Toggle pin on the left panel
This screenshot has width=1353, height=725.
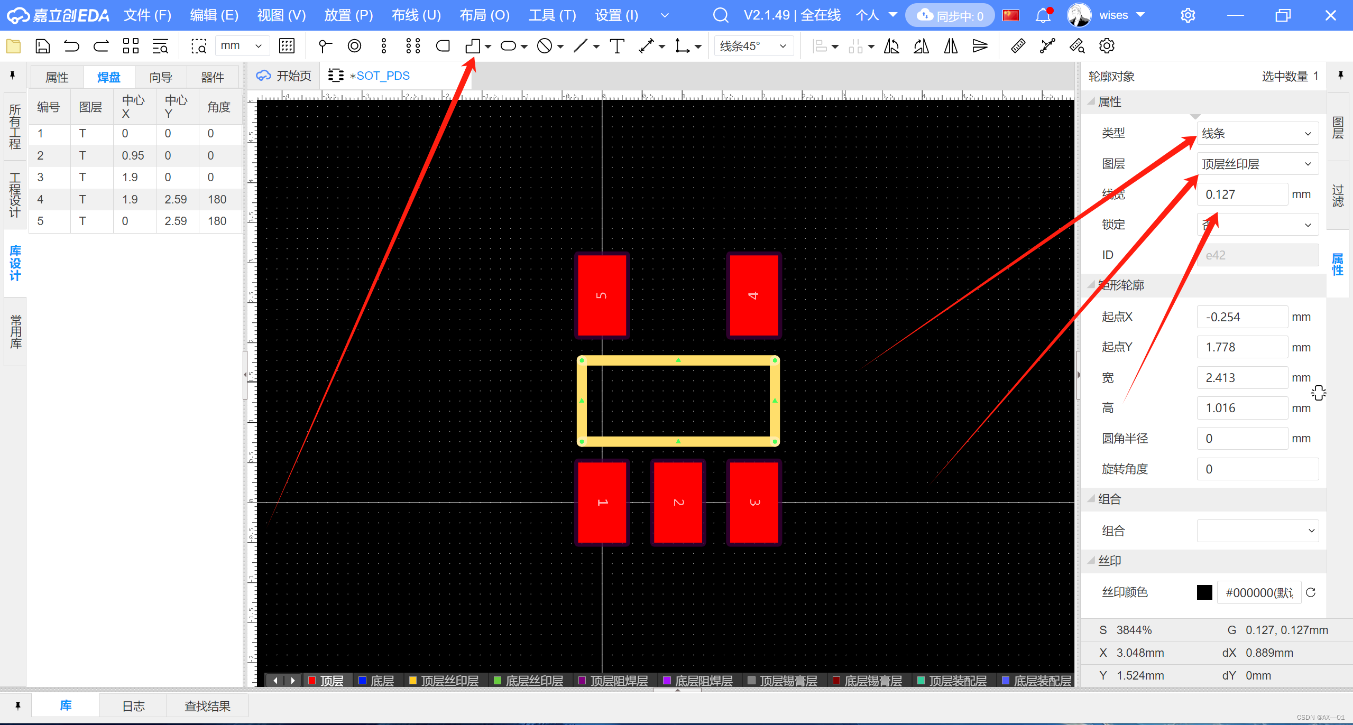(x=12, y=76)
